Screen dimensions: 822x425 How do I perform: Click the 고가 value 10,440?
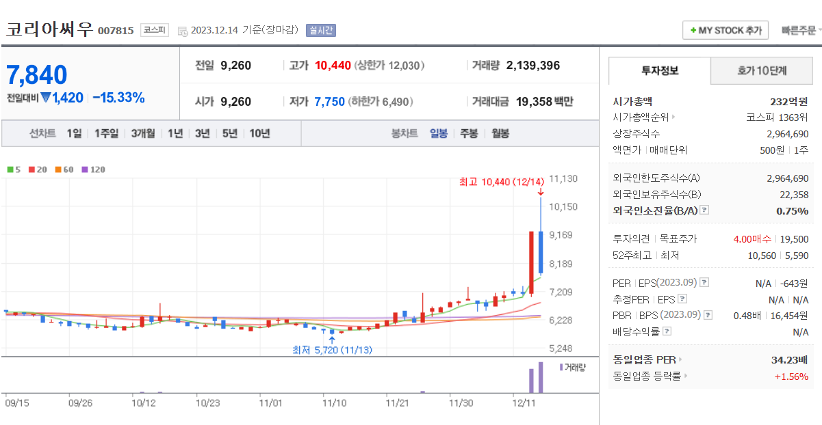pos(333,66)
